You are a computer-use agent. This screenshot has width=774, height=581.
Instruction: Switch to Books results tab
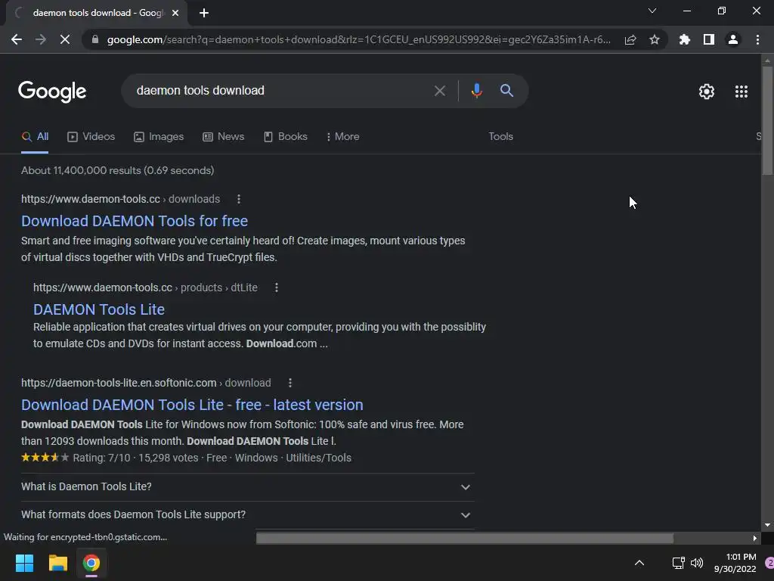(x=285, y=137)
